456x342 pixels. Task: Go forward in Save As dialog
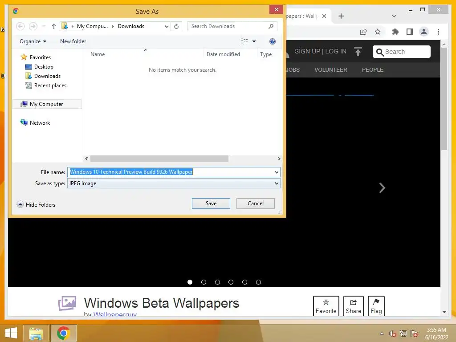(33, 26)
